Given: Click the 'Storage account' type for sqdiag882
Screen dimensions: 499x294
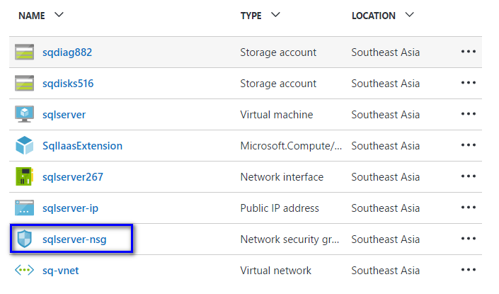Looking at the screenshot, I should pyautogui.click(x=278, y=52).
